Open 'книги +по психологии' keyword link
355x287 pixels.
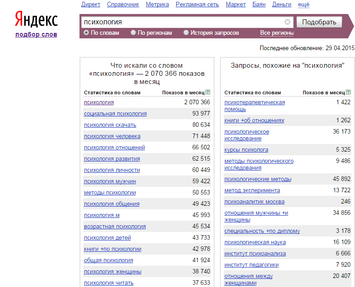tap(112, 249)
